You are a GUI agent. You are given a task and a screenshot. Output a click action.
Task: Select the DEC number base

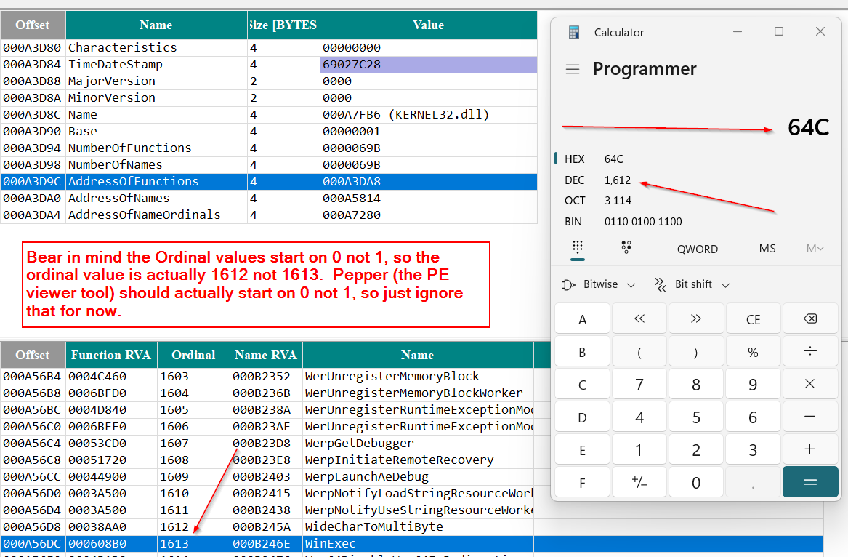coord(574,180)
